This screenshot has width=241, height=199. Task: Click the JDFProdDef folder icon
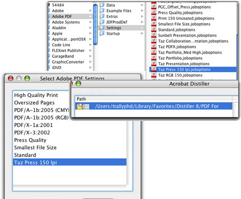[x=102, y=22]
